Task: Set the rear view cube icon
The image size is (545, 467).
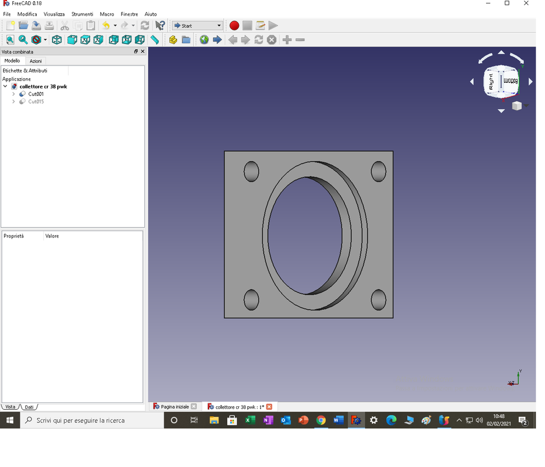Action: (x=114, y=40)
